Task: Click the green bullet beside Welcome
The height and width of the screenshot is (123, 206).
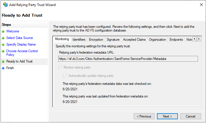Action: tap(3, 32)
